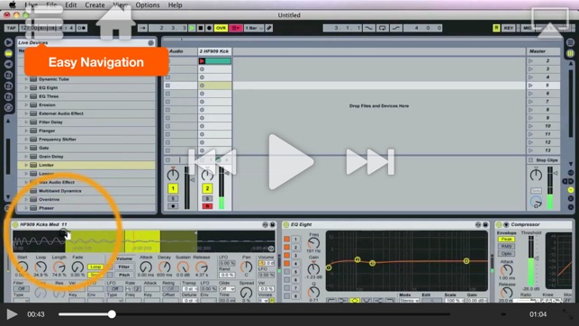The image size is (579, 326).
Task: Expand the Gate folder
Action: click(26, 148)
